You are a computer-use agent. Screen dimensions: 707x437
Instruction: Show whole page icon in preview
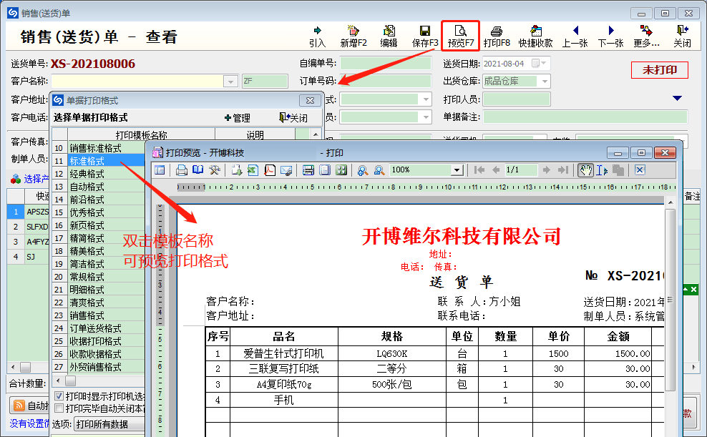click(325, 170)
